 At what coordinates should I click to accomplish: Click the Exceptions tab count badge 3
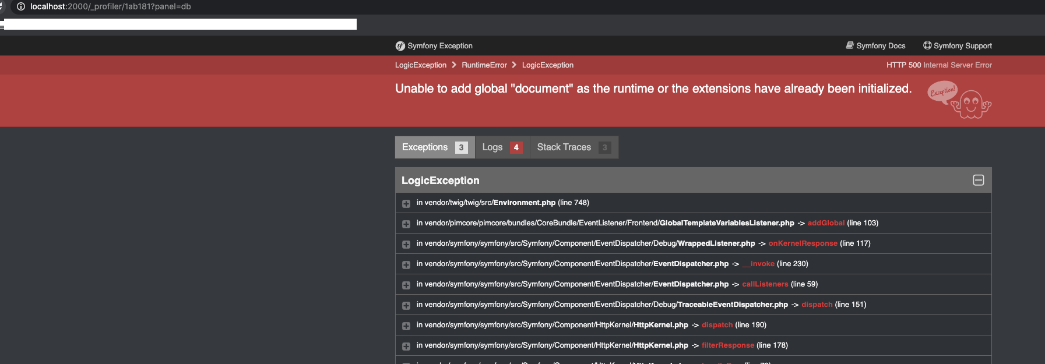pyautogui.click(x=462, y=147)
